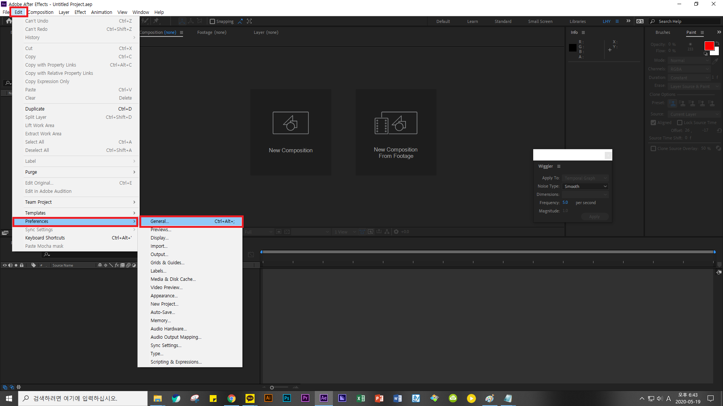This screenshot has height=406, width=723.
Task: Click the New Composition icon
Action: pyautogui.click(x=290, y=123)
